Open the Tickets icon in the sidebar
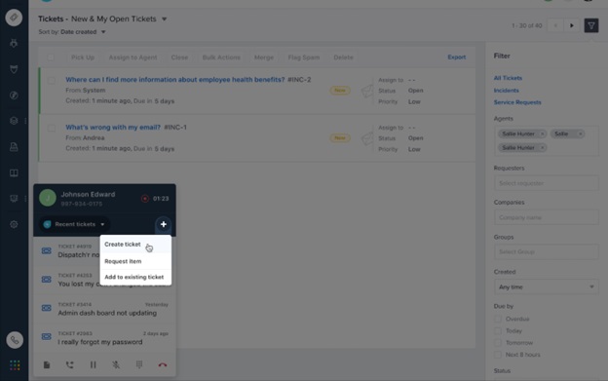Image resolution: width=608 pixels, height=381 pixels. [x=14, y=18]
